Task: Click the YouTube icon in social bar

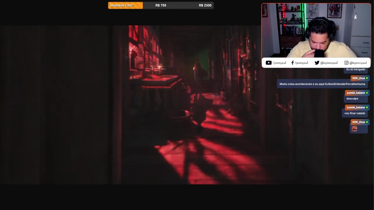Action: click(269, 63)
